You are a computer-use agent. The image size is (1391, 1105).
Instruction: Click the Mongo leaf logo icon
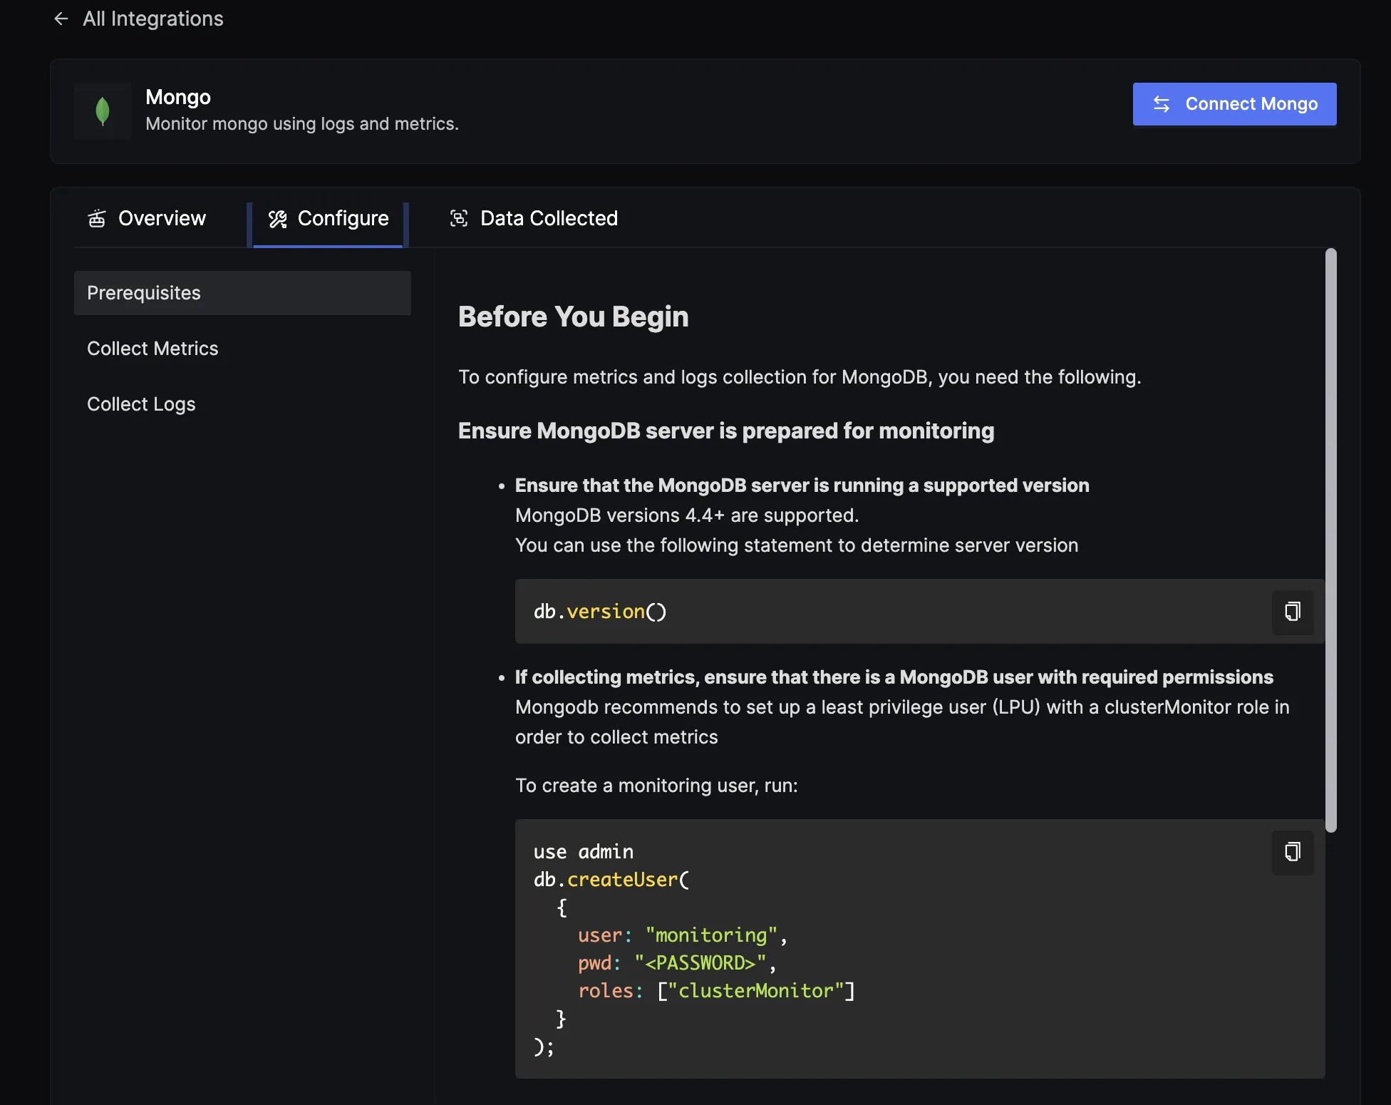click(103, 110)
